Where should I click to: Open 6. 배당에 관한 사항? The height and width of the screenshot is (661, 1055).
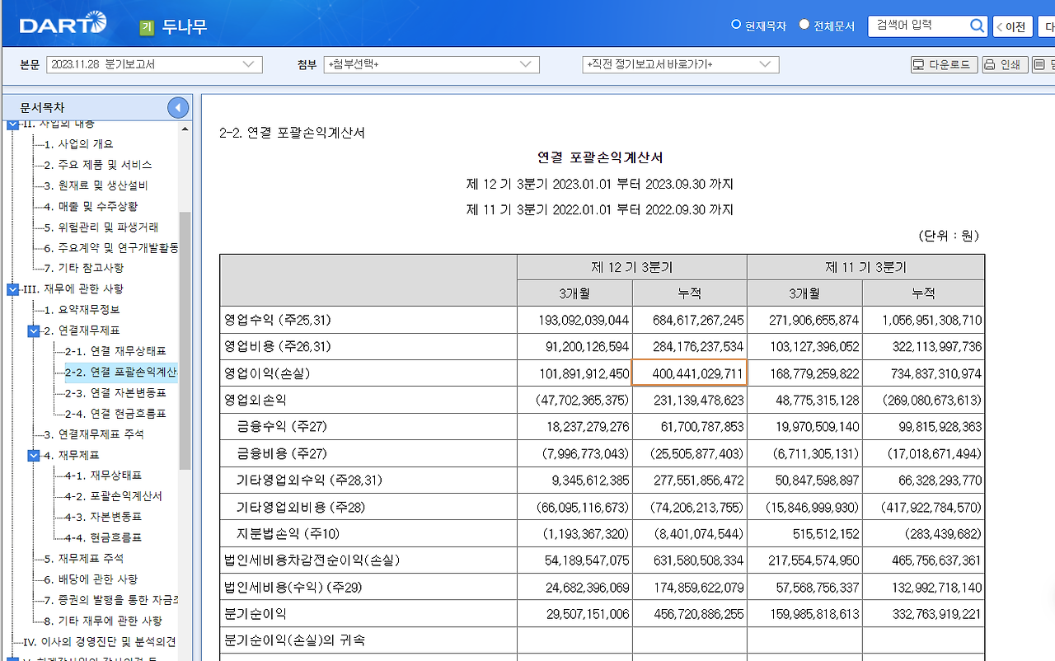91,579
